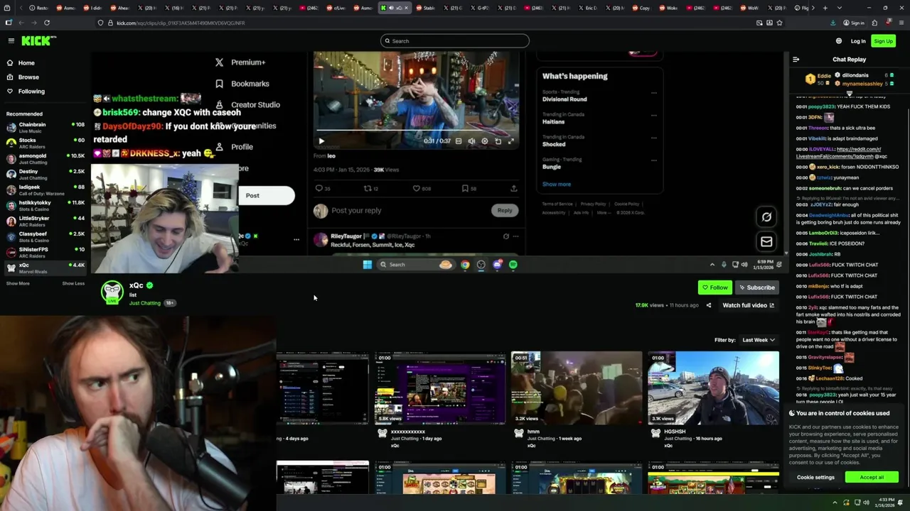Viewport: 910px width, 511px height.
Task: Open X Creator Studio menu item
Action: 247,104
